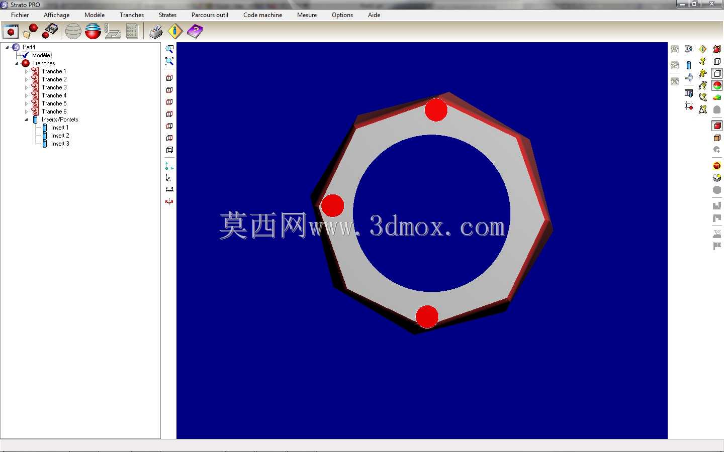This screenshot has height=452, width=724.
Task: Open the yellow diamond information icon
Action: 175,31
